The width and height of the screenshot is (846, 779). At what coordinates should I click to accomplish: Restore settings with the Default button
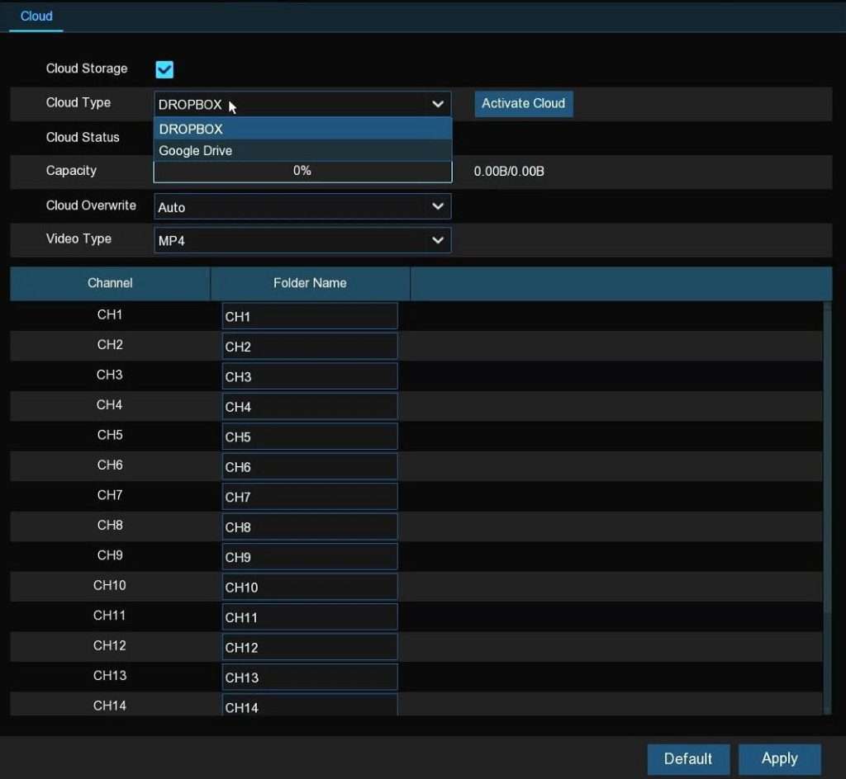click(x=688, y=758)
